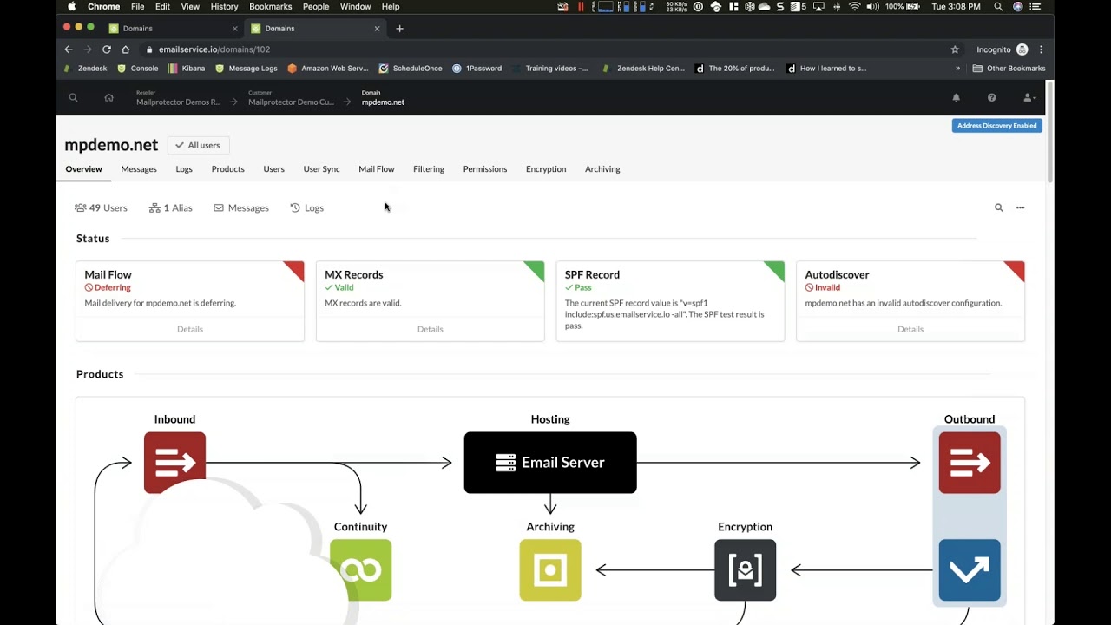Image resolution: width=1111 pixels, height=625 pixels.
Task: Switch to the Encryption tab
Action: [546, 169]
